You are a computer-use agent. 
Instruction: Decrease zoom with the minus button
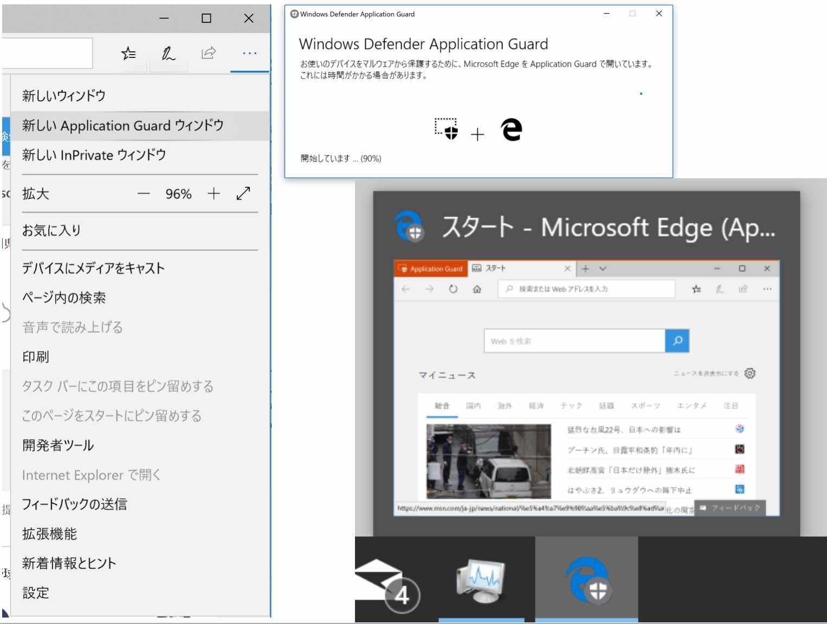[x=144, y=194]
